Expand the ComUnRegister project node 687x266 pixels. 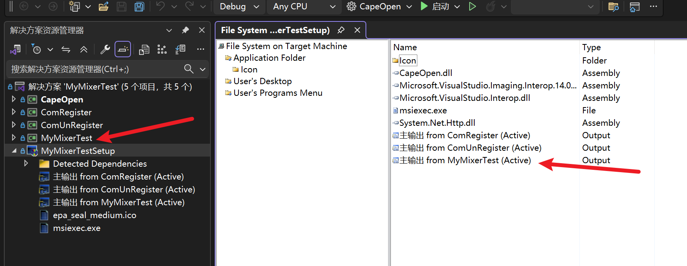pos(14,125)
